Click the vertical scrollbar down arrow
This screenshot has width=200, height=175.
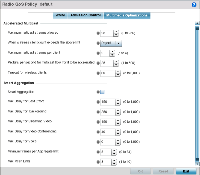197,164
